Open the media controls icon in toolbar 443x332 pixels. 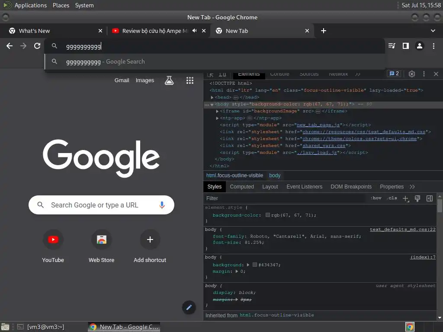(392, 46)
